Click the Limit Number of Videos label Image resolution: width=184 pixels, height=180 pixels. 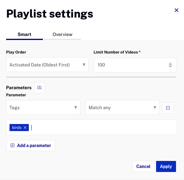pos(117,52)
